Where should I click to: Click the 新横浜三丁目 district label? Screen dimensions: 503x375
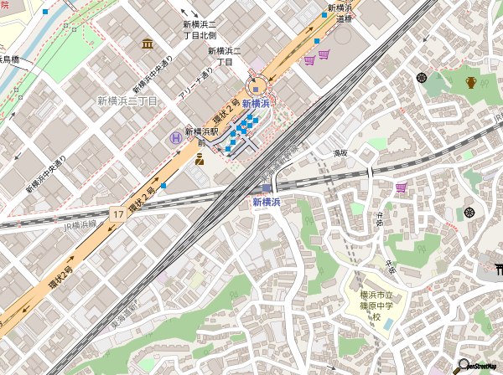pyautogui.click(x=127, y=100)
